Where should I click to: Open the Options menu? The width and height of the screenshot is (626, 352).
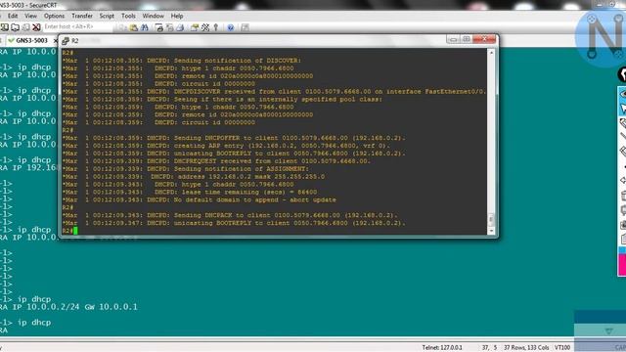pos(55,16)
